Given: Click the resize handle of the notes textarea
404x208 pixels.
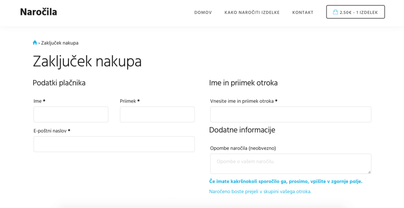Looking at the screenshot, I should tap(369, 172).
